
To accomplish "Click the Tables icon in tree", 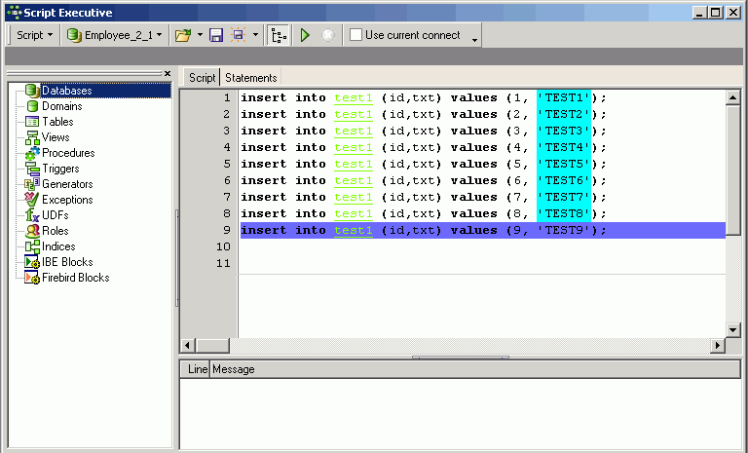I will pos(32,122).
